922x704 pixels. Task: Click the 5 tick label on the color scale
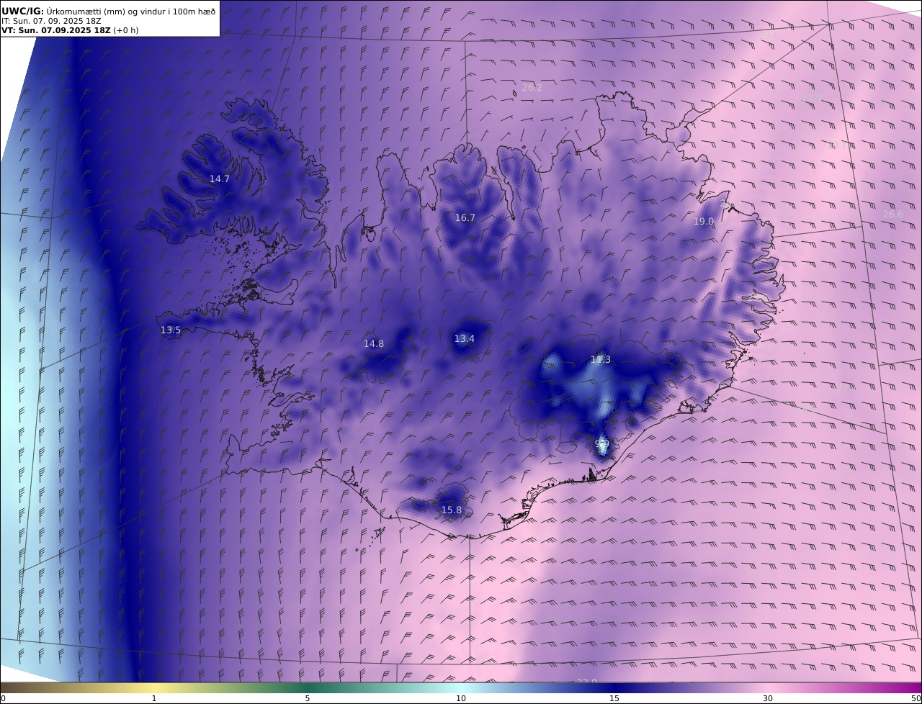pyautogui.click(x=308, y=698)
